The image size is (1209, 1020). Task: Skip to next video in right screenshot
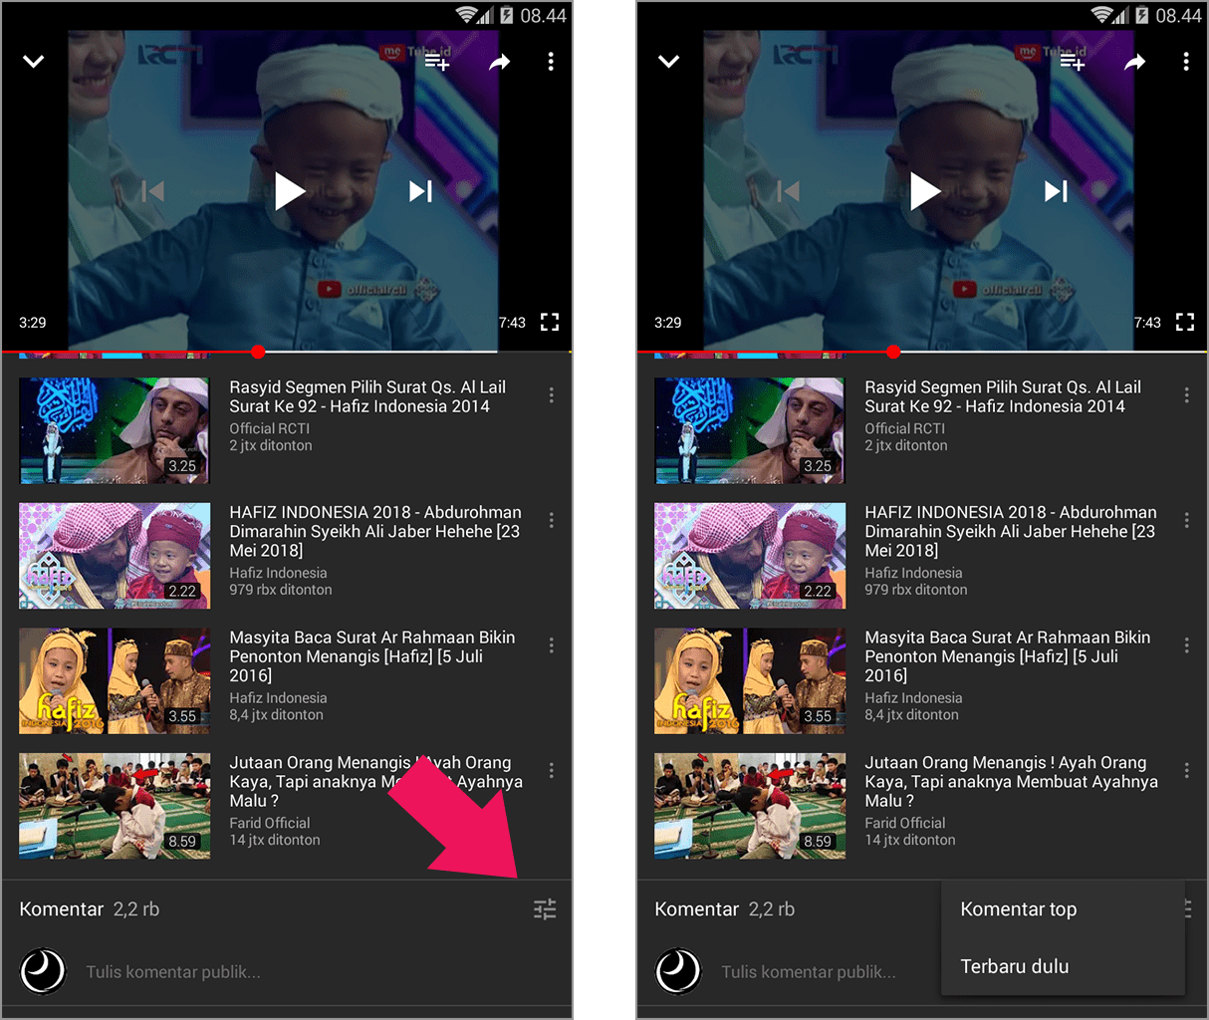coord(1057,191)
